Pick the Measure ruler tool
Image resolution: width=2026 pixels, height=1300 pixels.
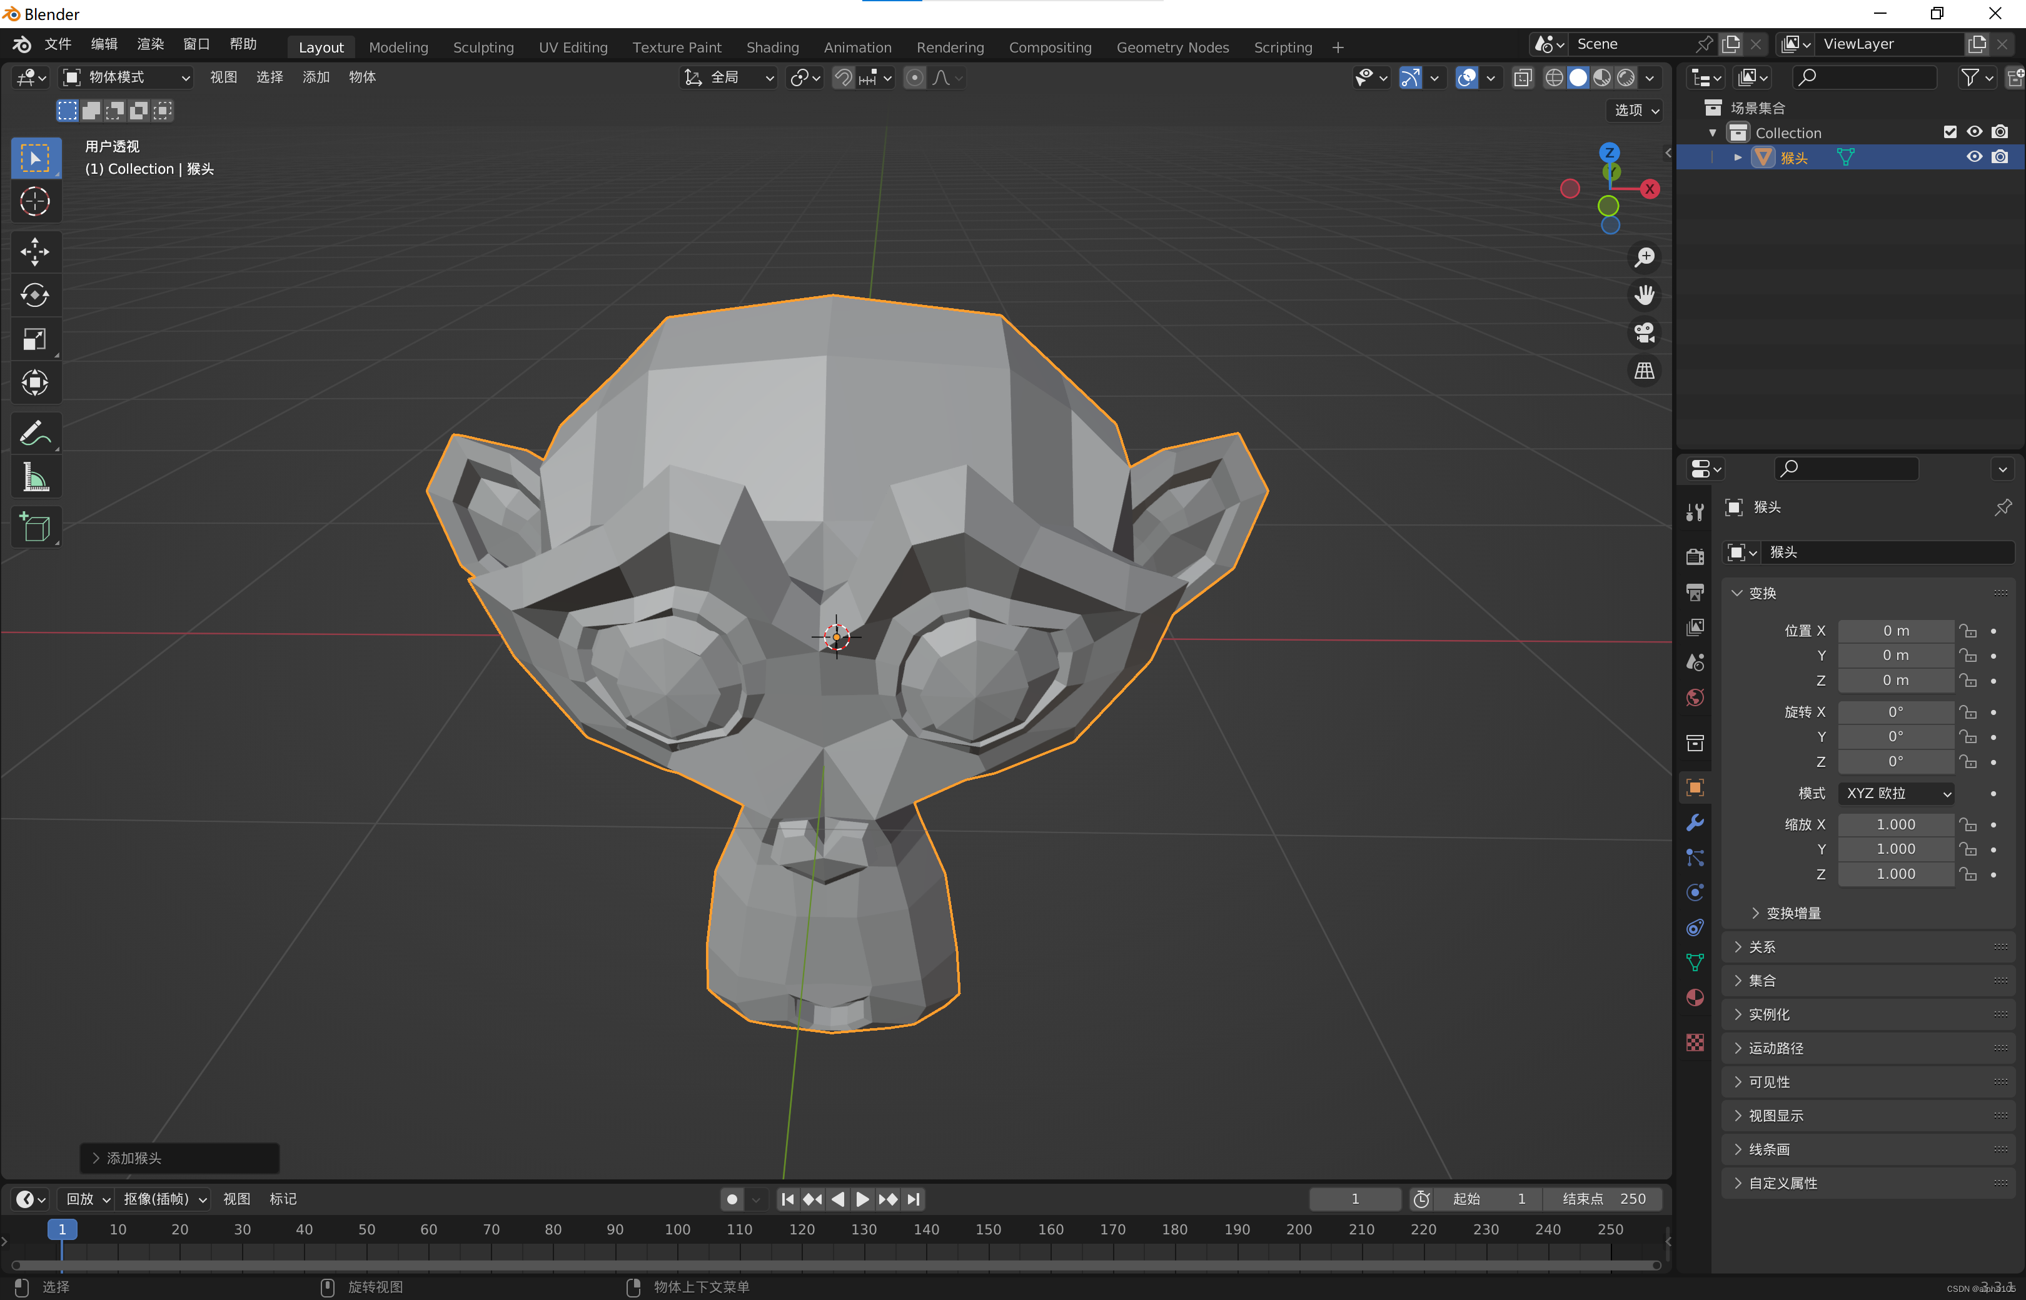click(36, 477)
